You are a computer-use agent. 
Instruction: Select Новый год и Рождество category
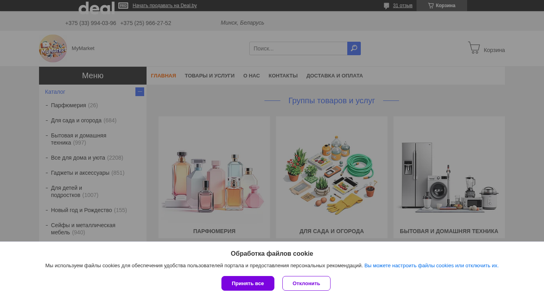pos(81,210)
